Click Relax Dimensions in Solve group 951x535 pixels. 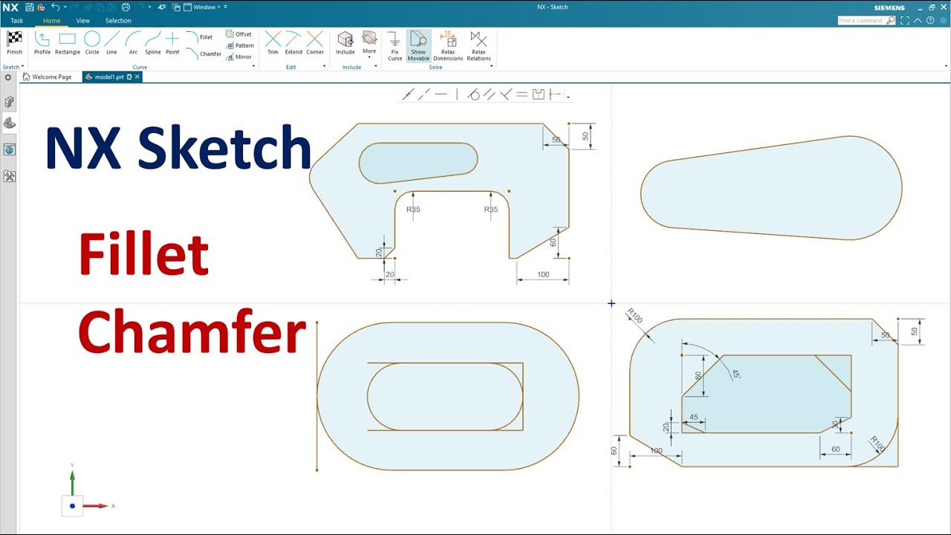coord(448,46)
